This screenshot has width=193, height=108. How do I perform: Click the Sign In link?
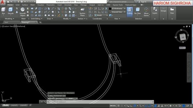(x=144, y=2)
